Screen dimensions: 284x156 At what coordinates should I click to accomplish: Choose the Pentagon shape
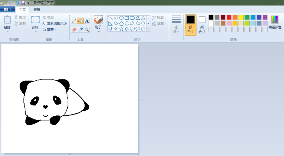point(121,23)
